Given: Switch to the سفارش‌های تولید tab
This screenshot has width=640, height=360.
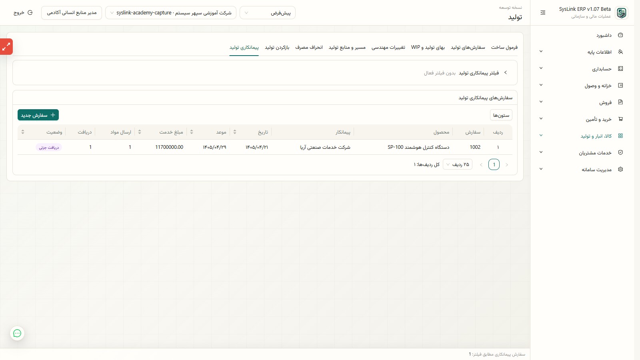Looking at the screenshot, I should (x=468, y=48).
